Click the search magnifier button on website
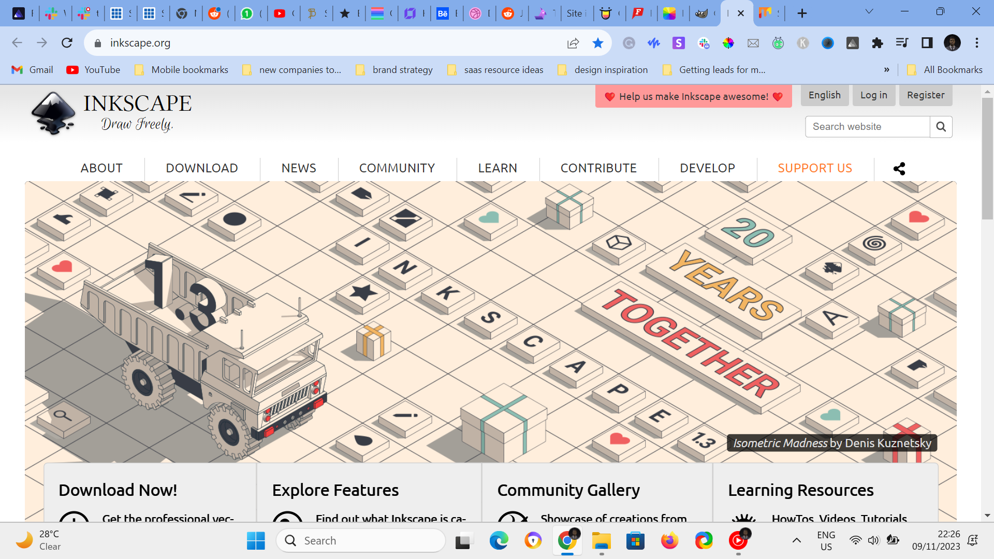This screenshot has height=559, width=994. point(941,127)
